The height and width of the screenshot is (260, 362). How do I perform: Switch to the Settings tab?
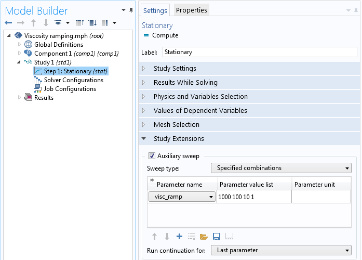155,10
